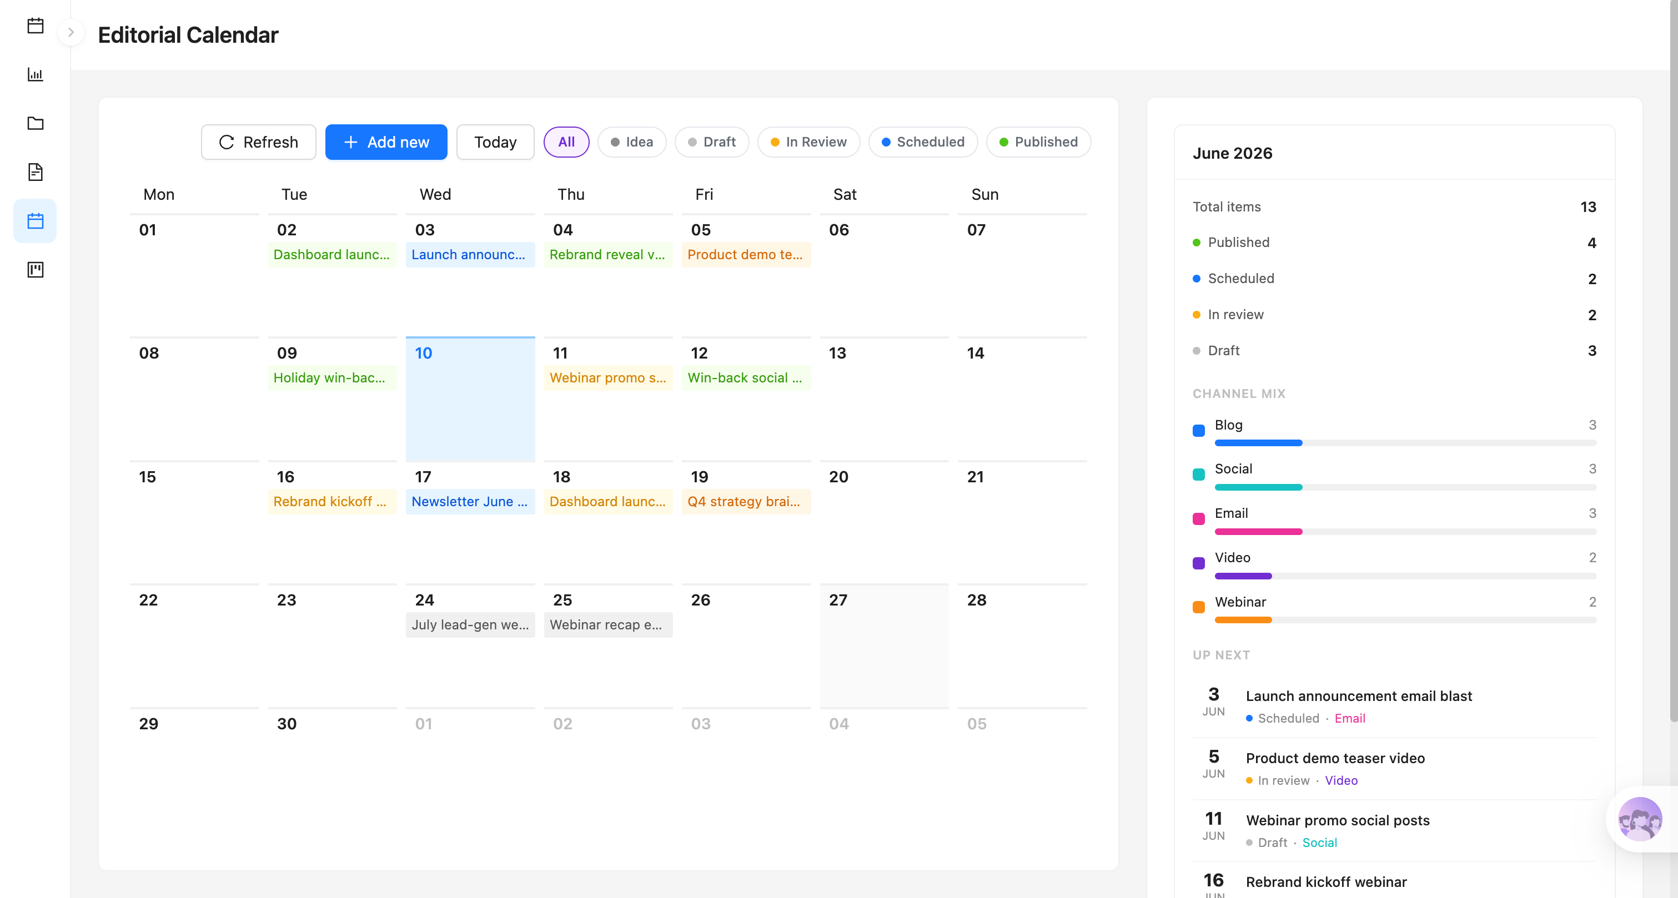Open Dashboard launch item on June 18
This screenshot has width=1678, height=898.
tap(609, 501)
